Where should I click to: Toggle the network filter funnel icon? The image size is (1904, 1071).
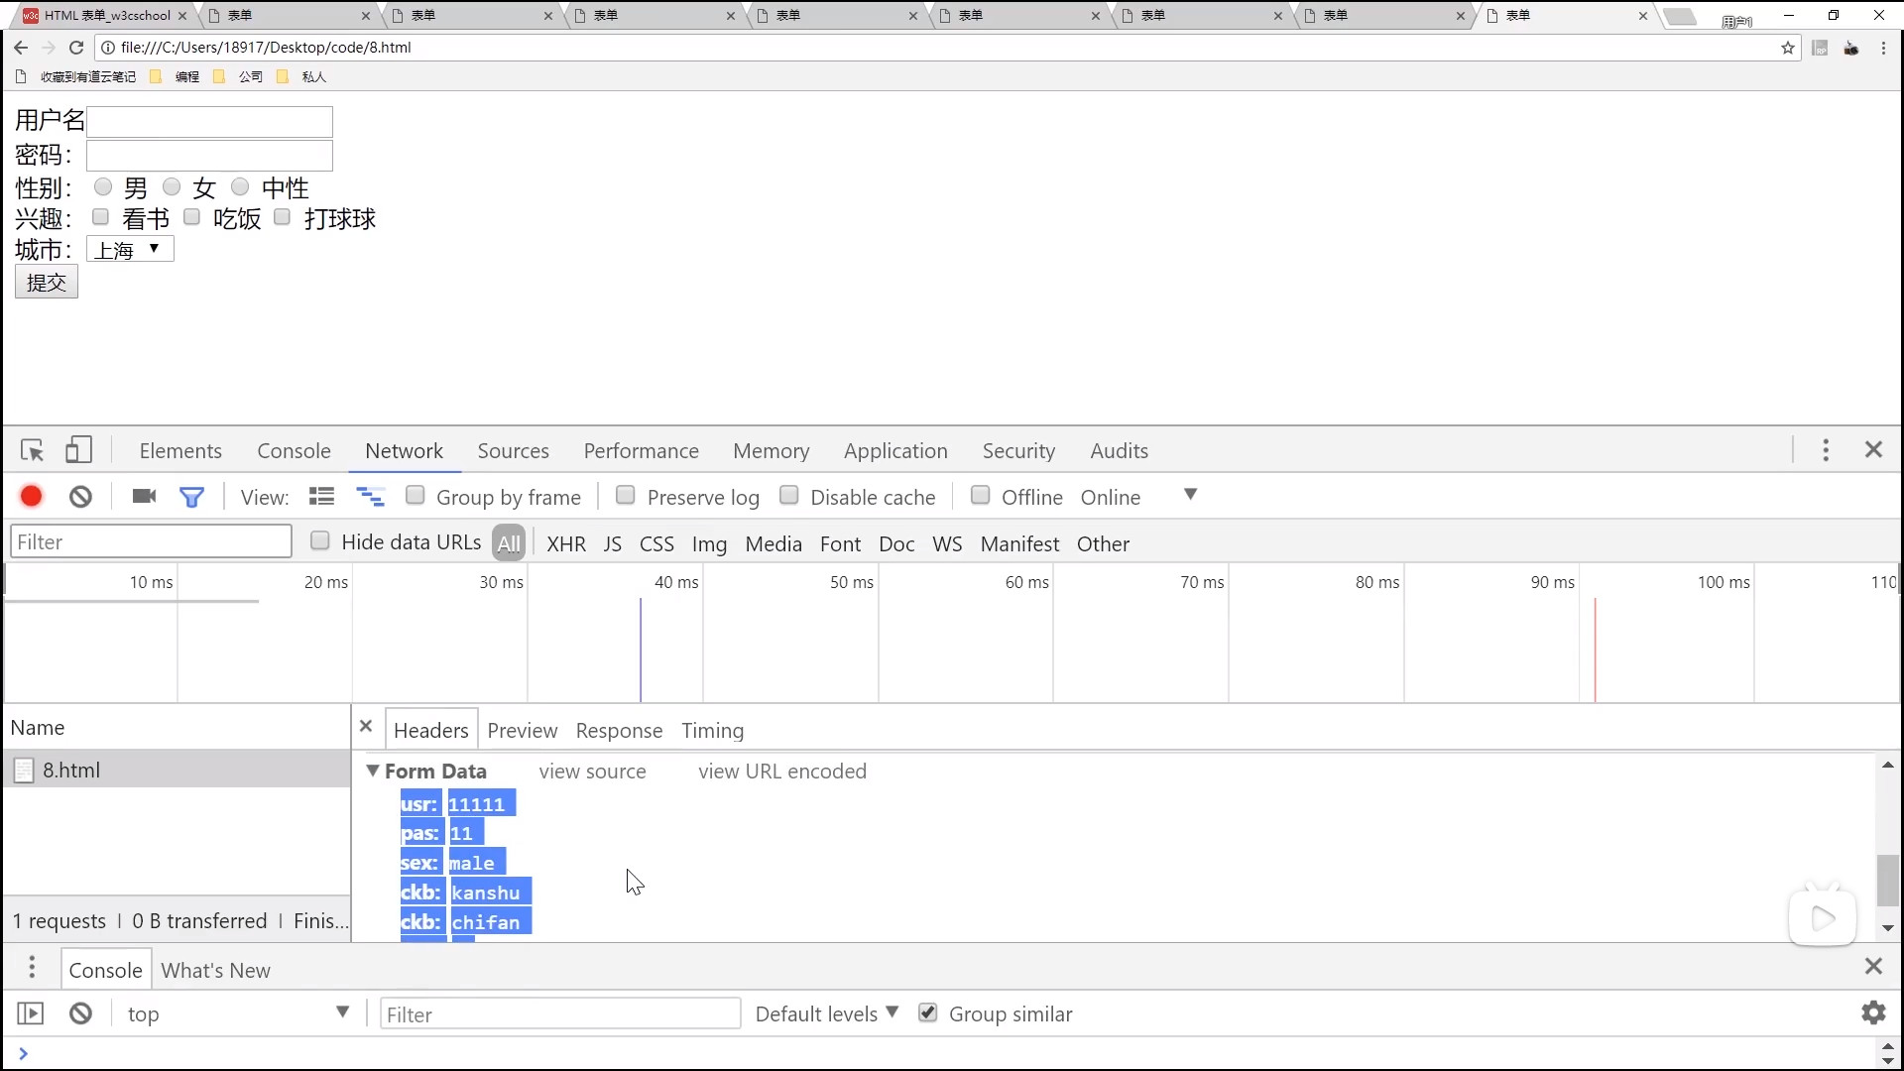[191, 497]
